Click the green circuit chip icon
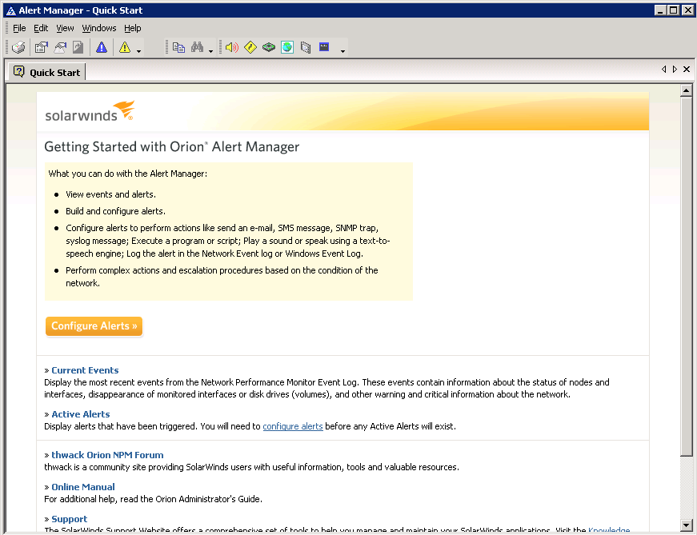Viewport: 697px width, 535px height. coord(269,47)
